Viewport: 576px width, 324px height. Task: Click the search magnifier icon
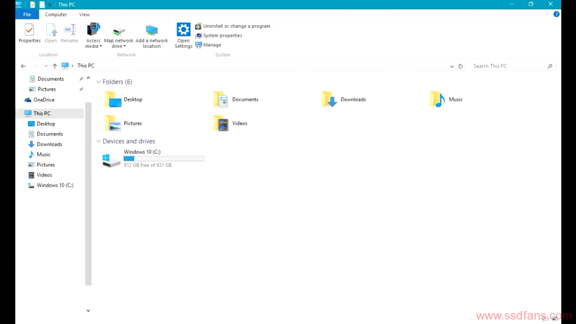click(550, 66)
